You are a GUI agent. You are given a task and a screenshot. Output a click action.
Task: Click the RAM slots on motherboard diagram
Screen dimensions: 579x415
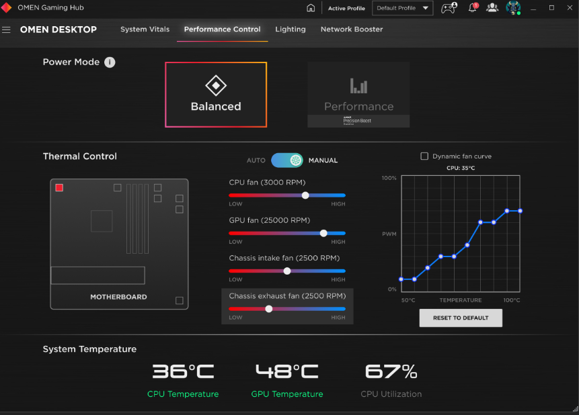[x=137, y=219]
